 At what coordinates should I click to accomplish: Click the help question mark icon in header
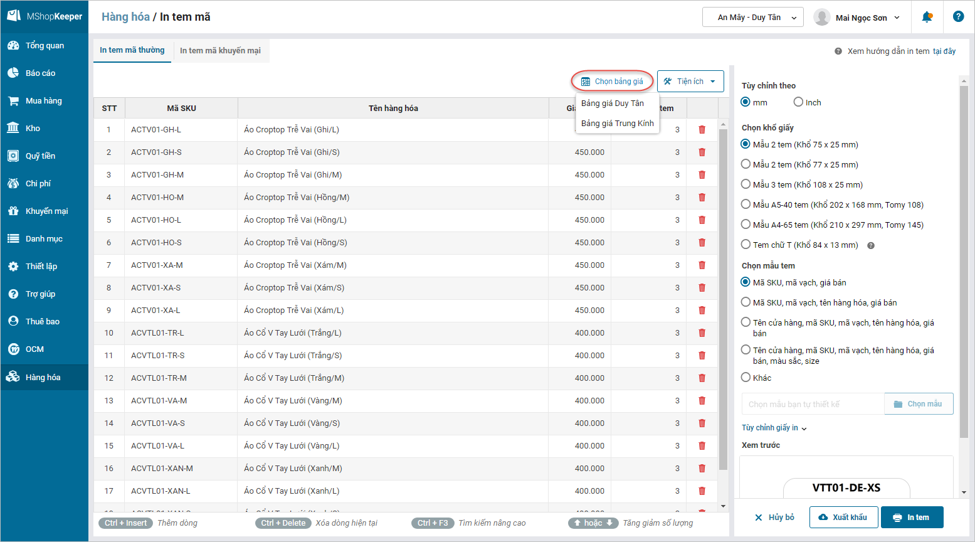point(958,17)
